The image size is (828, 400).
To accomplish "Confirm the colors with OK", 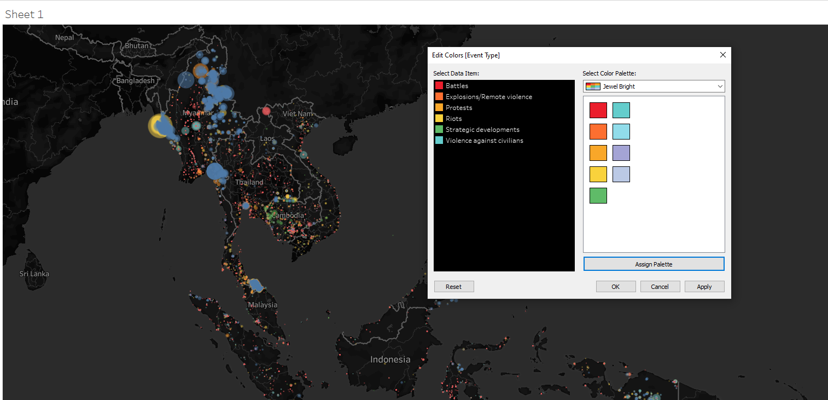I will pyautogui.click(x=615, y=287).
